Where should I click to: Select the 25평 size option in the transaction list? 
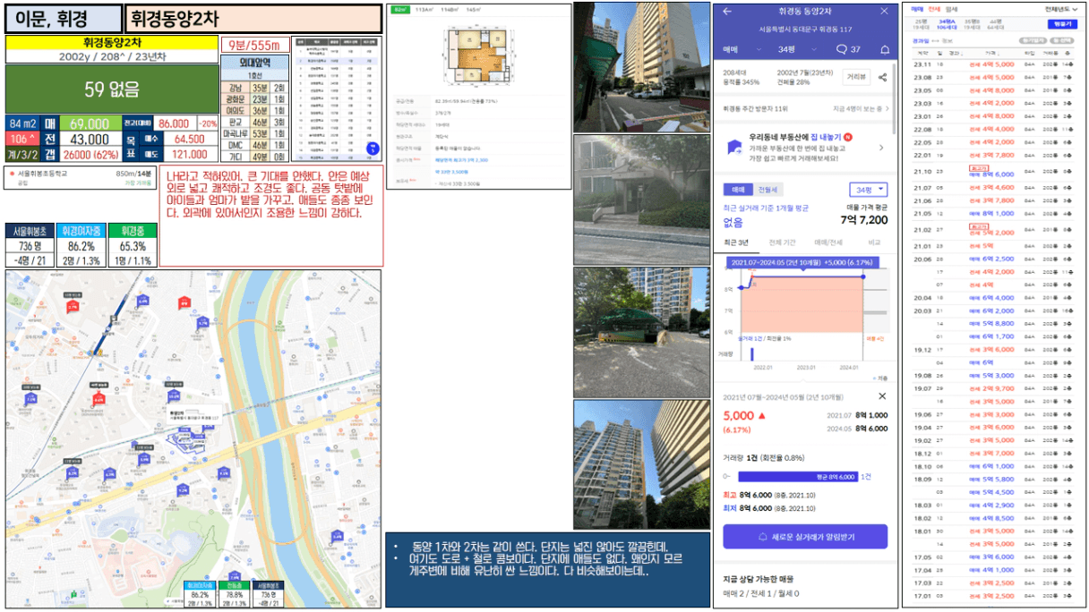[922, 24]
